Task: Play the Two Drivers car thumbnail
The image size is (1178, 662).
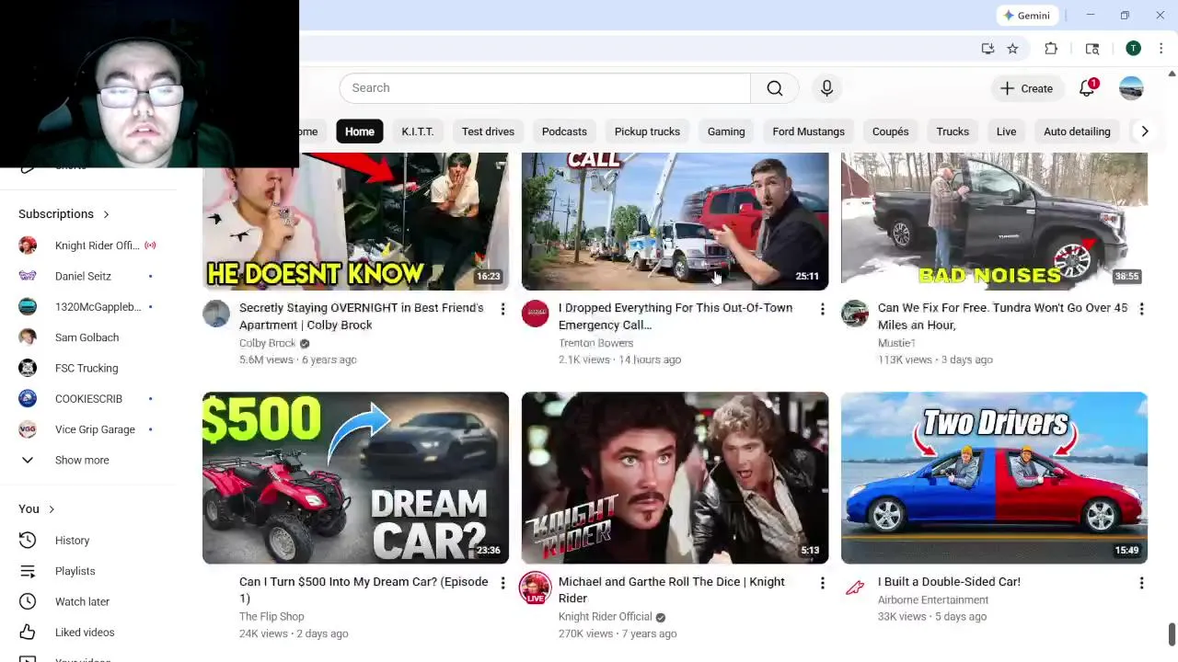Action: pos(994,478)
